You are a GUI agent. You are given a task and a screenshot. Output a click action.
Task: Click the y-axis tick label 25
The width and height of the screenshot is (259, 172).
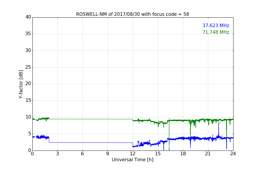pyautogui.click(x=28, y=67)
